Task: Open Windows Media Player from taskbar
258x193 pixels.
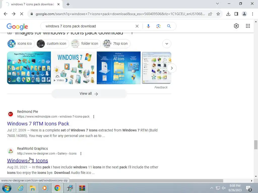Action: coord(45,188)
